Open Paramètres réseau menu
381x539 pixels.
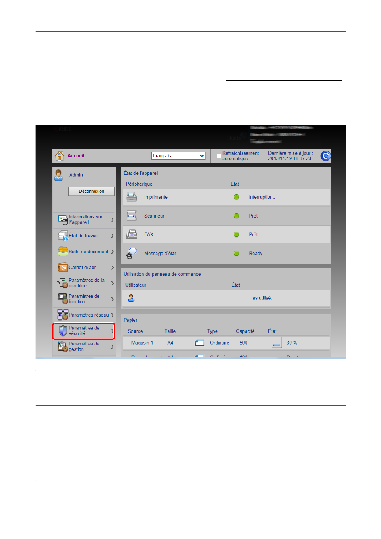[x=84, y=315]
